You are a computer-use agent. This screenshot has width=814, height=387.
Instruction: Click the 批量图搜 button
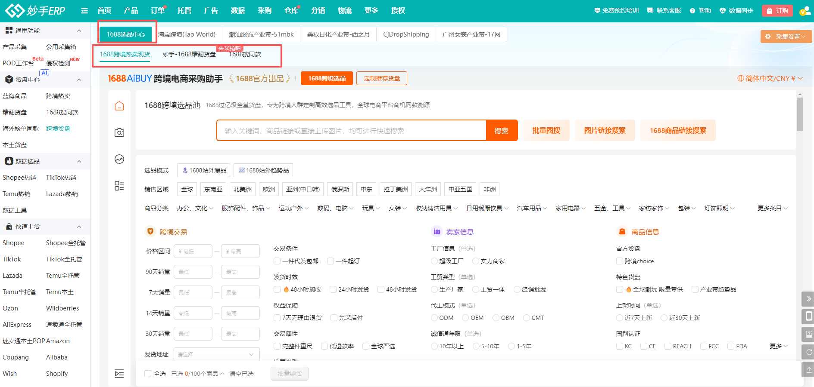[x=546, y=131]
